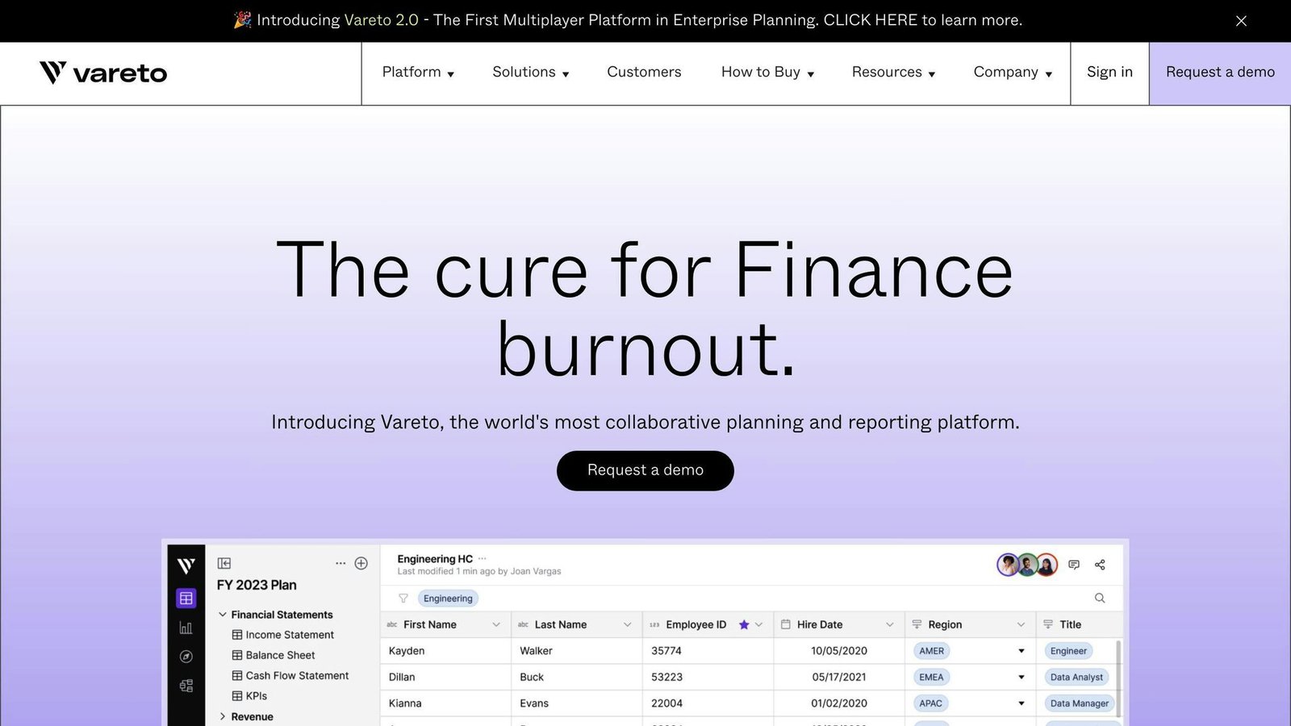Open the EMEA region cell dropdown arrow
Screen dimensions: 1291x726
tap(1021, 678)
